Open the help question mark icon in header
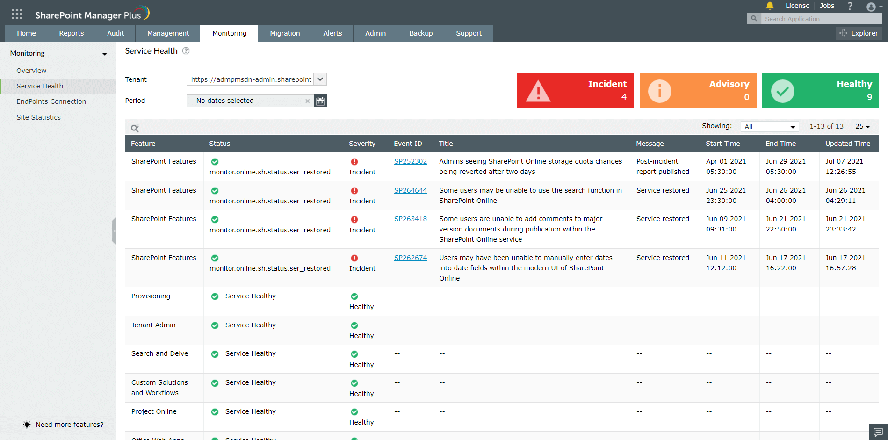Viewport: 888px width, 440px height. 850,6
